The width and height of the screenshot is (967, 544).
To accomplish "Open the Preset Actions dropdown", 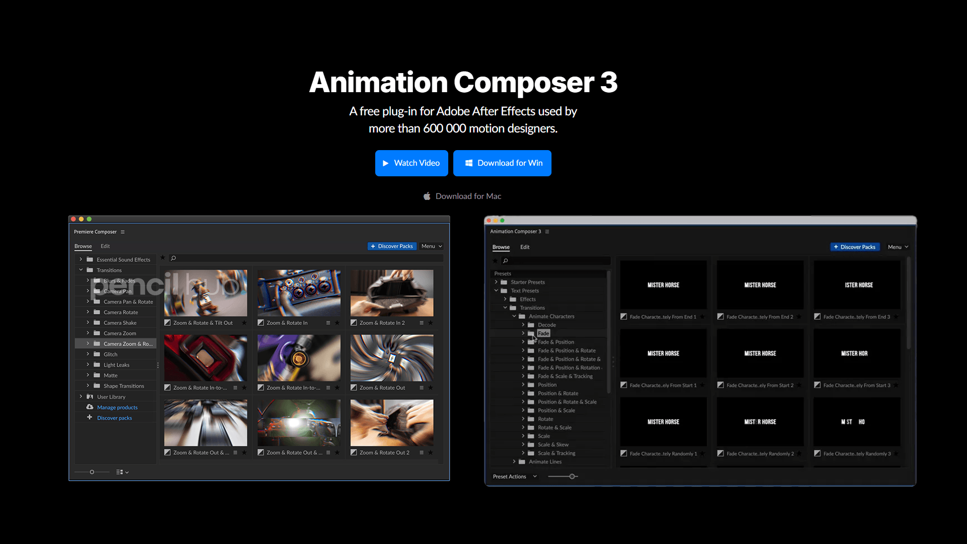I will tap(515, 477).
